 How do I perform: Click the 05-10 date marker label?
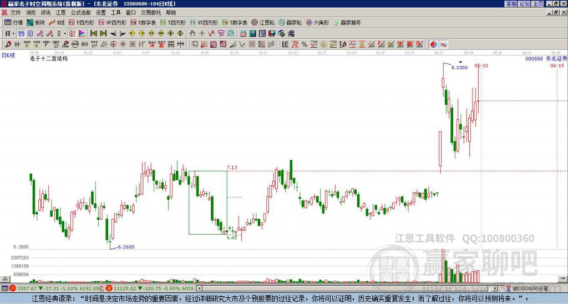(481, 65)
